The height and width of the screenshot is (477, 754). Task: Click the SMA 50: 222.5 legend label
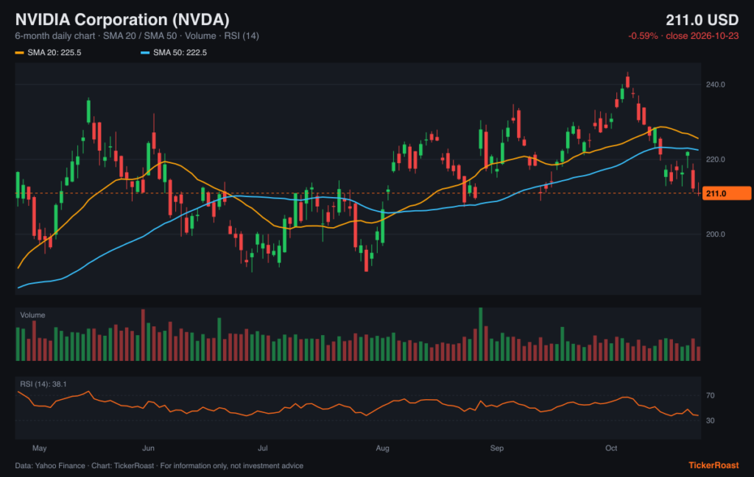[180, 53]
